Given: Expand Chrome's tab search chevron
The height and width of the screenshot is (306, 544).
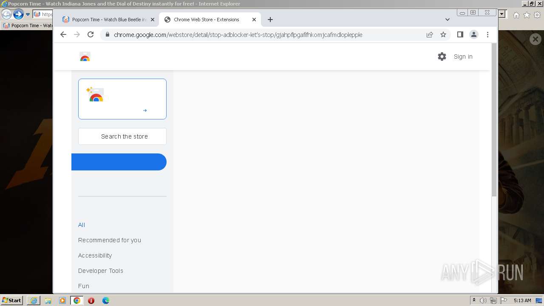Looking at the screenshot, I should [447, 20].
